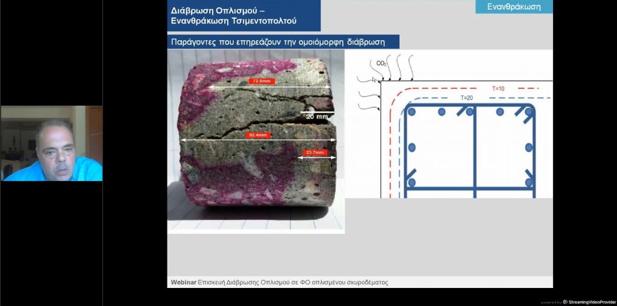Click the red T=10 label
The image size is (617, 306).
[498, 88]
